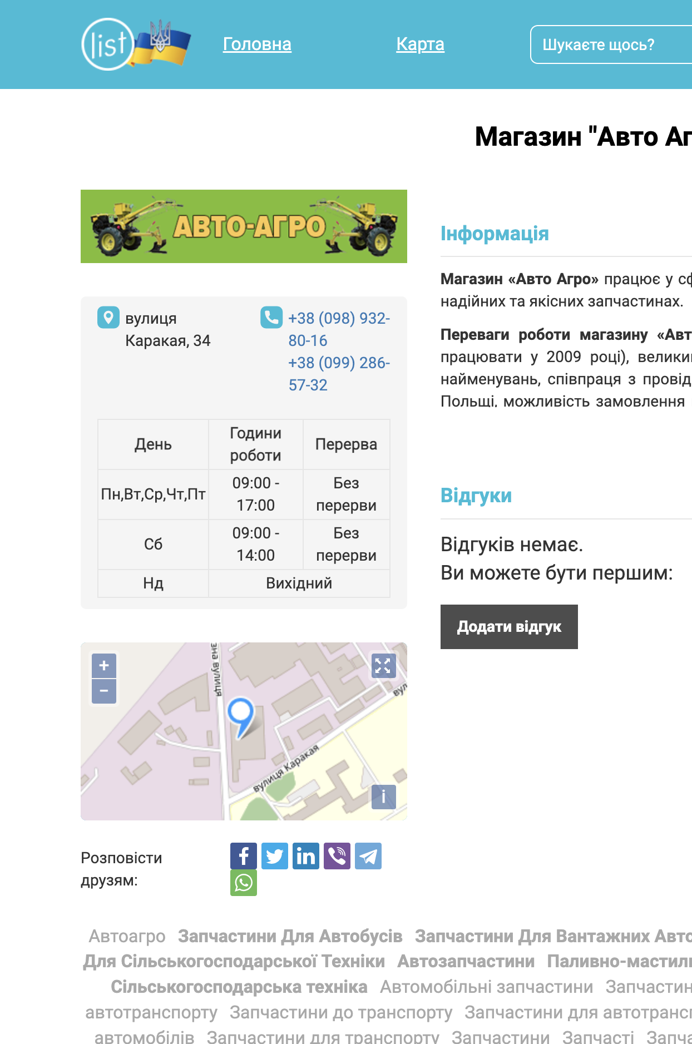Click the Перерва column header
This screenshot has width=692, height=1044.
(x=346, y=444)
